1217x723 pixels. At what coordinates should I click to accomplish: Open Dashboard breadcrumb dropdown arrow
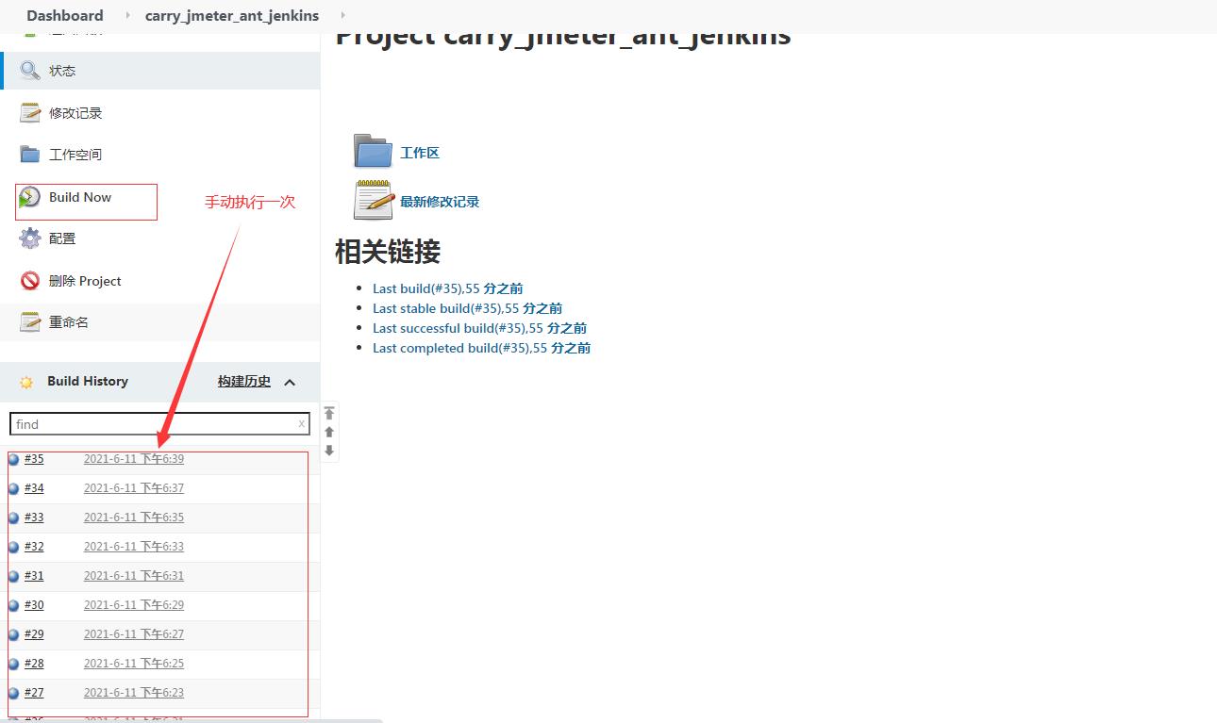(x=127, y=15)
